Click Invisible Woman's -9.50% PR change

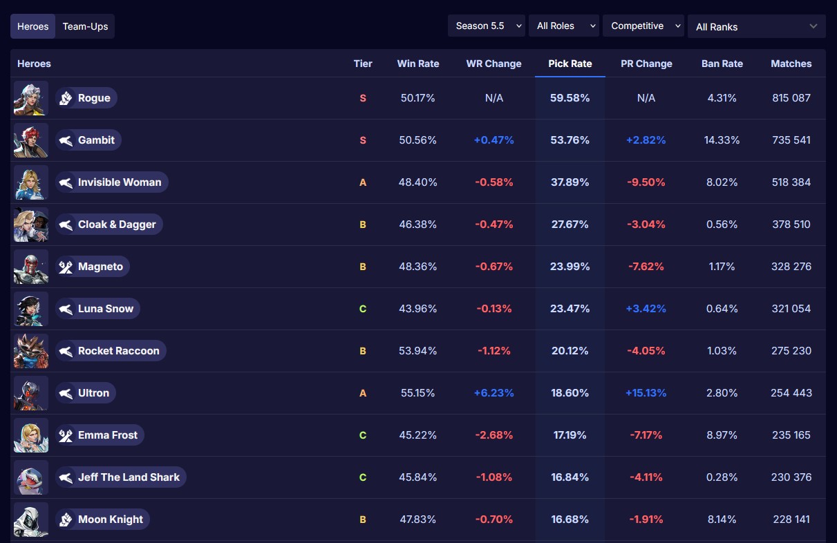pos(646,182)
